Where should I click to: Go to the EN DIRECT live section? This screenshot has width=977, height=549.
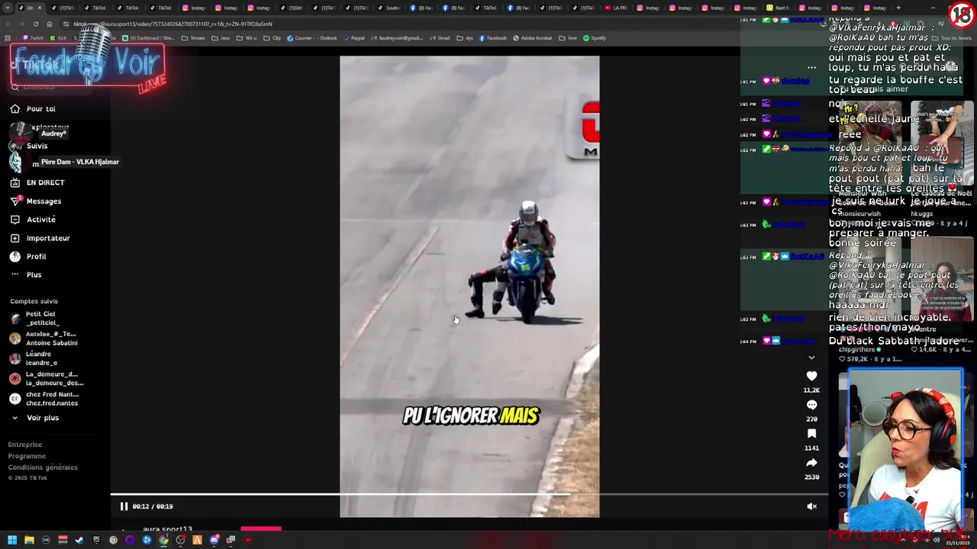(37, 182)
